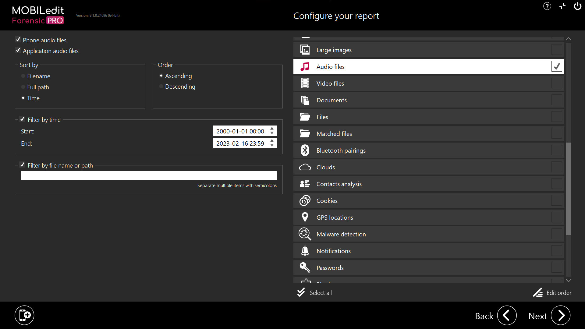
Task: Select Filename sort option
Action: [23, 76]
